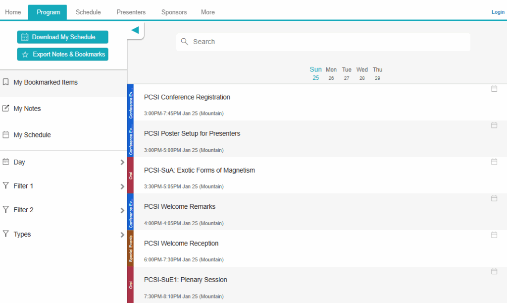The image size is (507, 303).
Task: Click calendar icon for Plenary Session row
Action: (494, 271)
